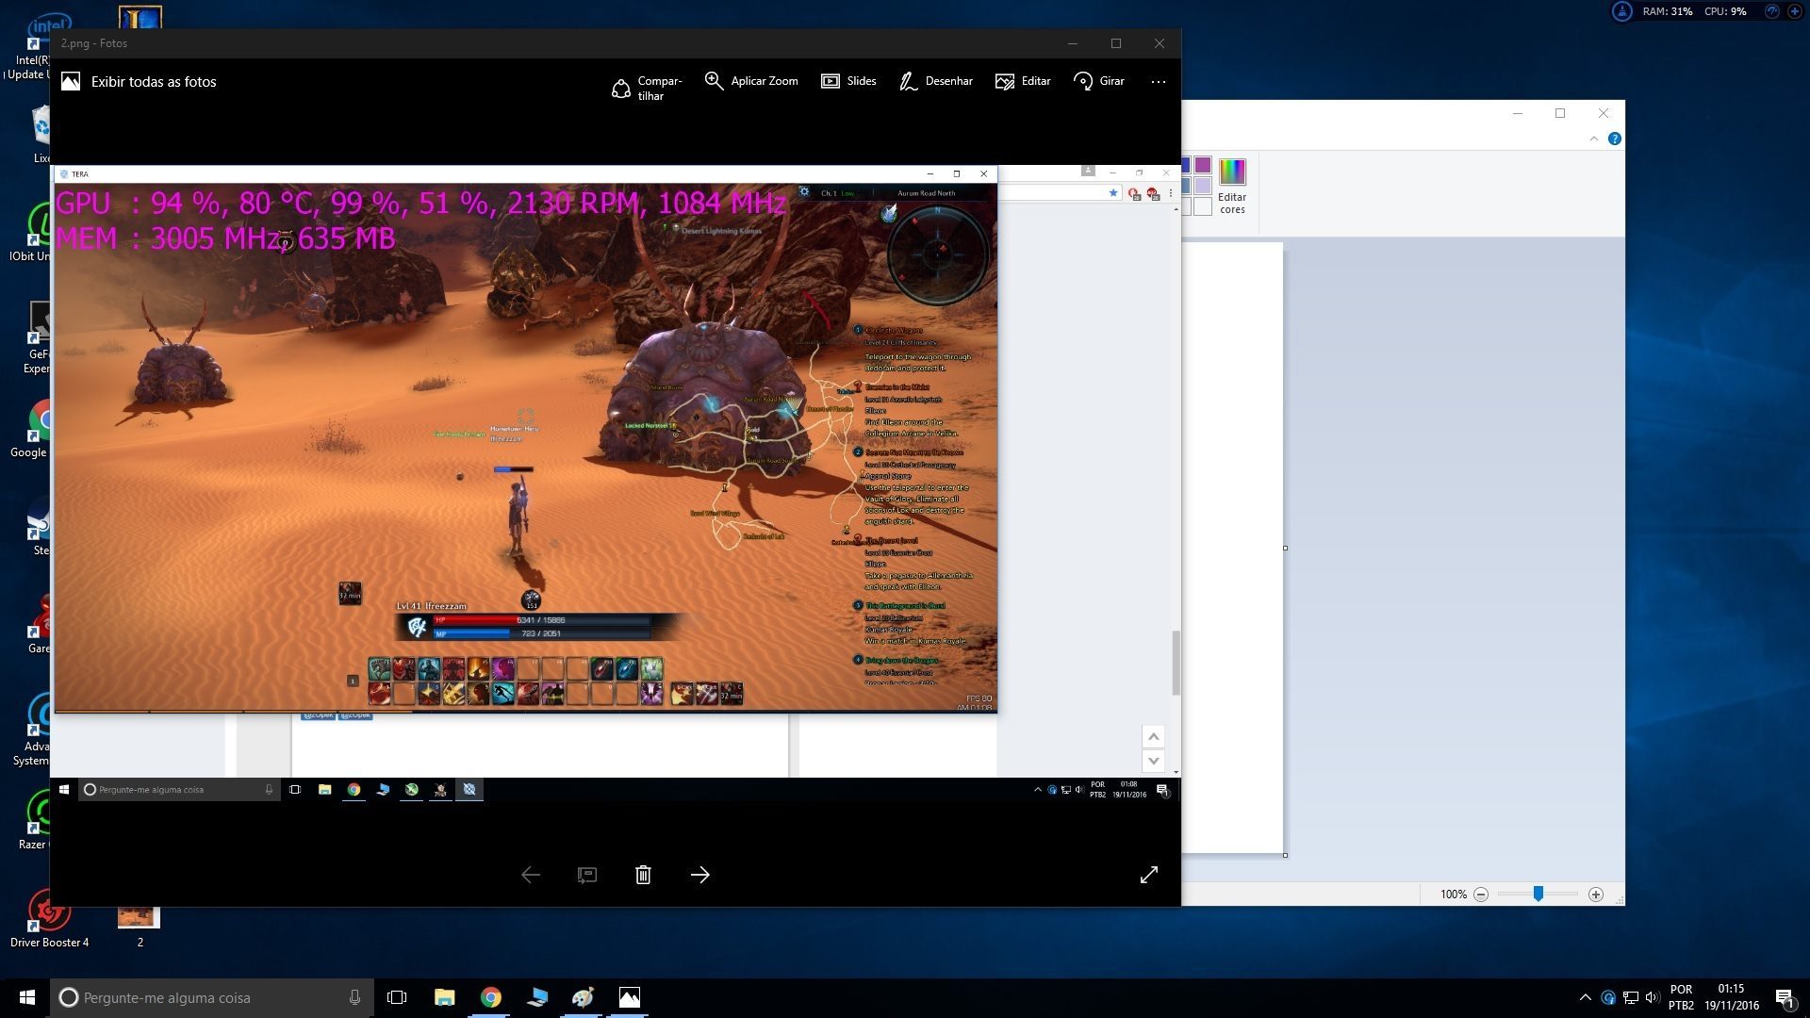Click the Paint zoom slider handle
Image resolution: width=1810 pixels, height=1018 pixels.
point(1538,894)
